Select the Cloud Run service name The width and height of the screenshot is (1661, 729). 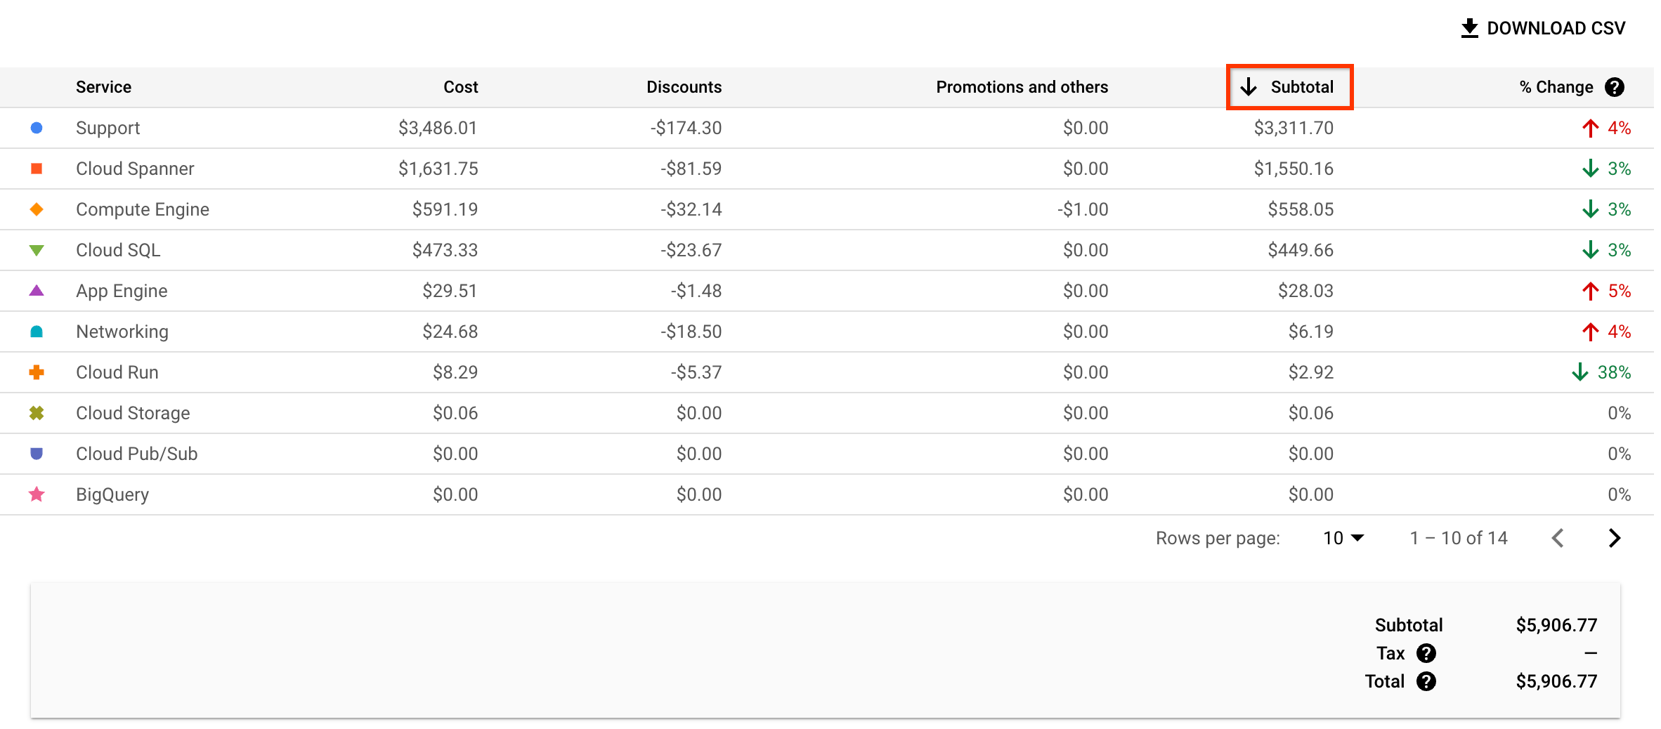117,372
